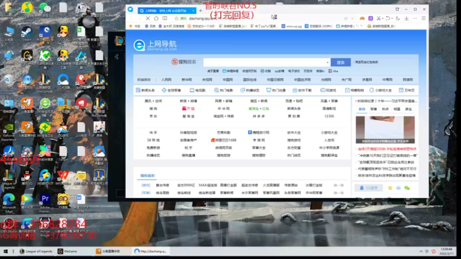The image size is (461, 259).
Task: Open scissors screenshot tool in browser toolbar
Action: [379, 18]
